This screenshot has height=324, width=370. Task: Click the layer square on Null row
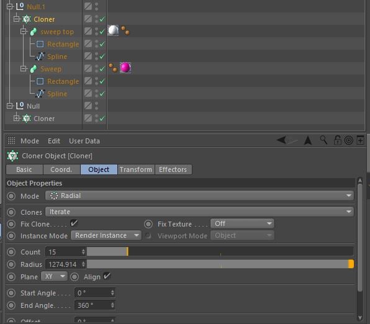[x=88, y=106]
